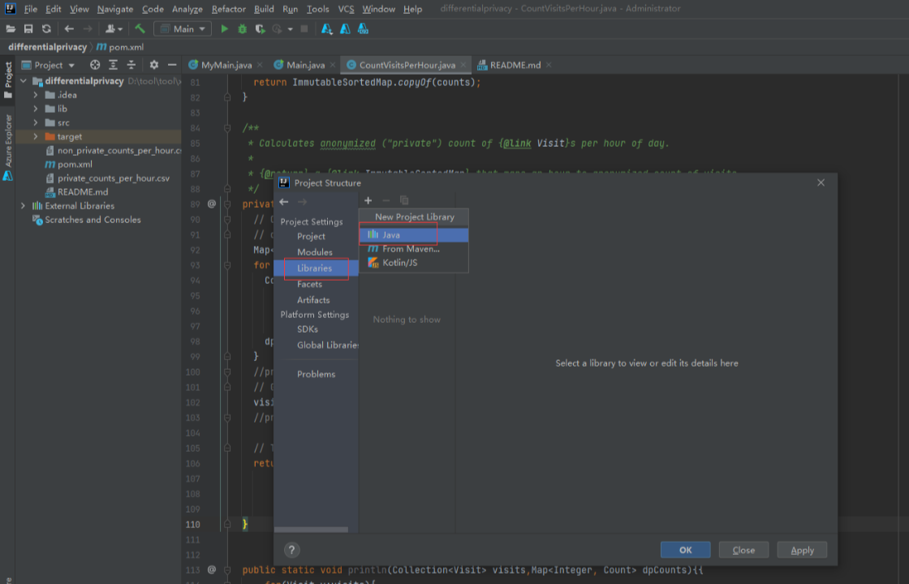The width and height of the screenshot is (909, 584).
Task: Click the first Azure icon in the toolbar
Action: click(327, 29)
